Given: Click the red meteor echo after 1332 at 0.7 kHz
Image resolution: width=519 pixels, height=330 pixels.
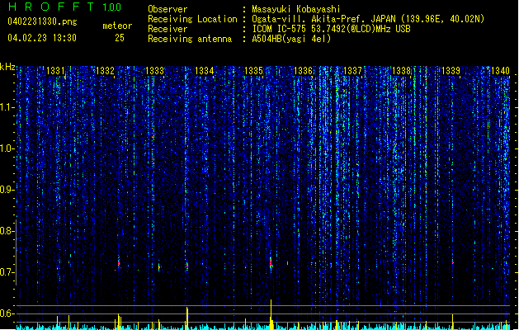Looking at the screenshot, I should [119, 264].
